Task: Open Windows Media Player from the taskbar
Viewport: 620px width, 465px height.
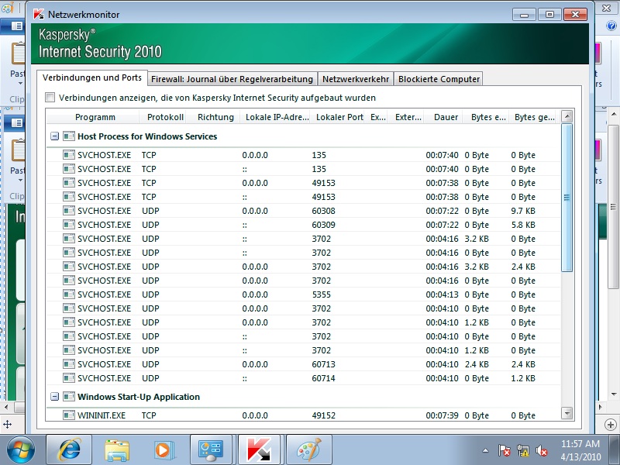Action: pyautogui.click(x=164, y=450)
